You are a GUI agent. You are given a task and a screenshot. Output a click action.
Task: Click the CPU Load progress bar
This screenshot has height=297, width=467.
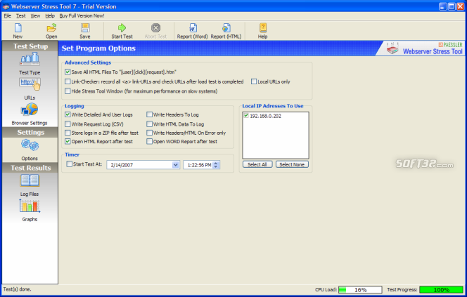[x=360, y=289]
